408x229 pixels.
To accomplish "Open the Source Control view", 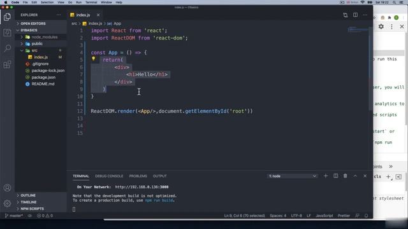I will click(7, 32).
